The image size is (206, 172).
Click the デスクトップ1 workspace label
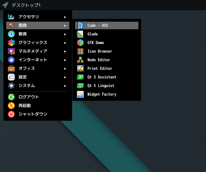[26, 5]
